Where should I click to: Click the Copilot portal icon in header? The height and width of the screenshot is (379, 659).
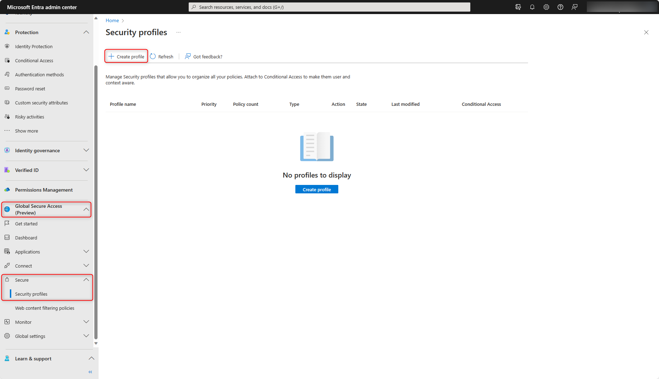click(x=518, y=7)
